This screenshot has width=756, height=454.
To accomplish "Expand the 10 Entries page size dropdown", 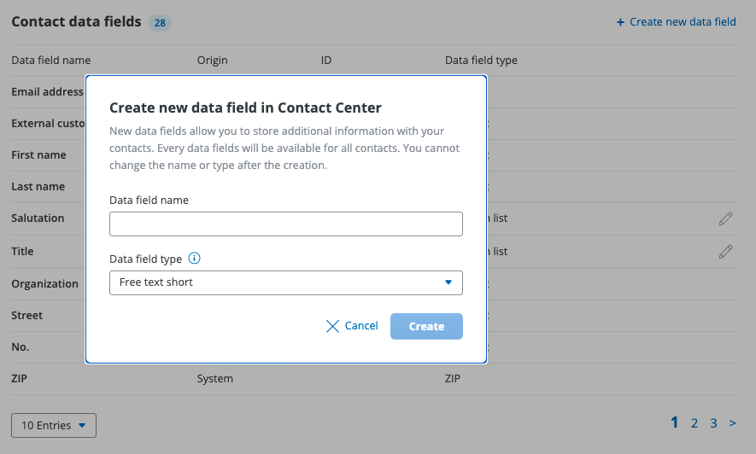I will [x=54, y=425].
